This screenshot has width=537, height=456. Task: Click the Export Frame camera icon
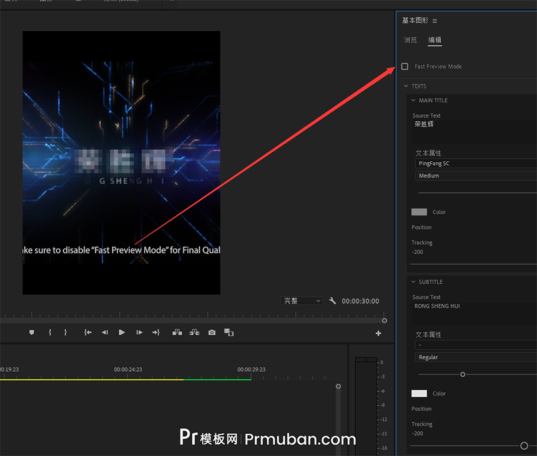click(211, 332)
